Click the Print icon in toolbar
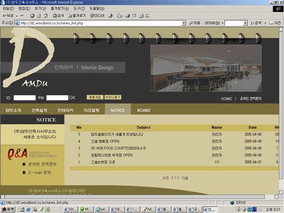 128,16
